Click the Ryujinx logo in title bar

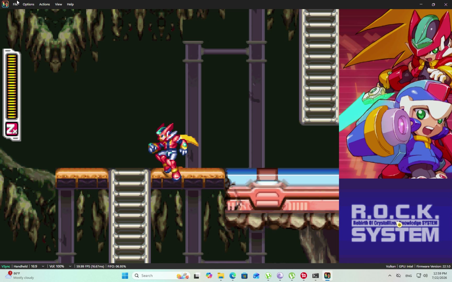pyautogui.click(x=5, y=4)
